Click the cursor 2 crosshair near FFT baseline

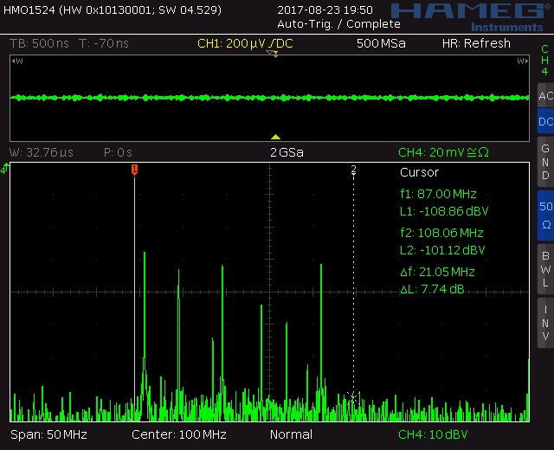pyautogui.click(x=352, y=397)
